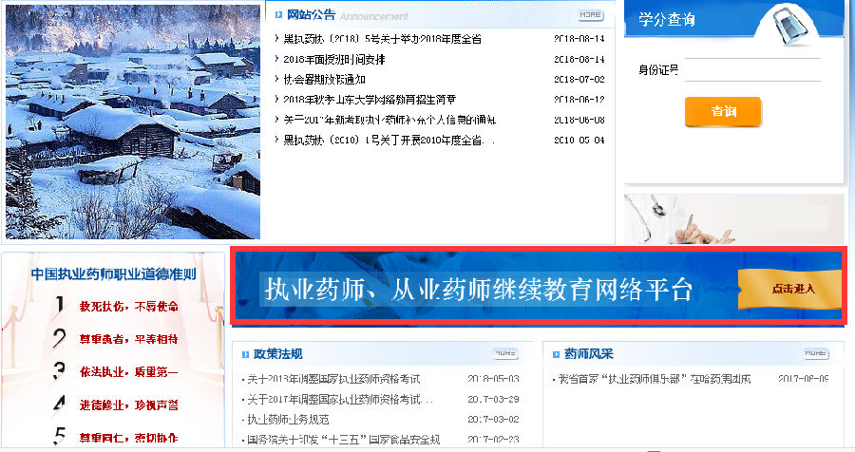Viewport: 855px width, 452px height.
Task: Click the square icon before 政策法规 heading
Action: (x=244, y=354)
